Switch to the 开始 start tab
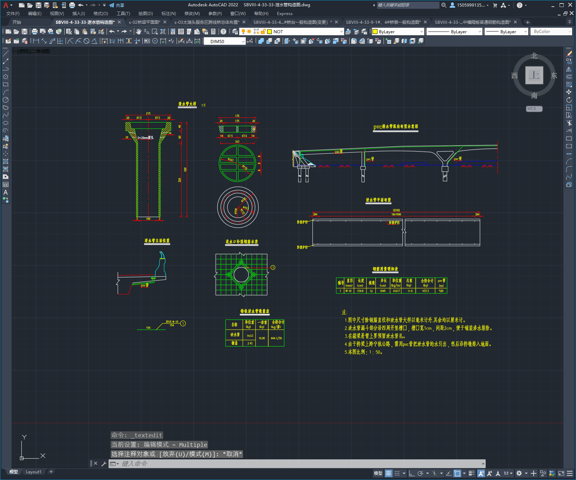 (x=16, y=22)
